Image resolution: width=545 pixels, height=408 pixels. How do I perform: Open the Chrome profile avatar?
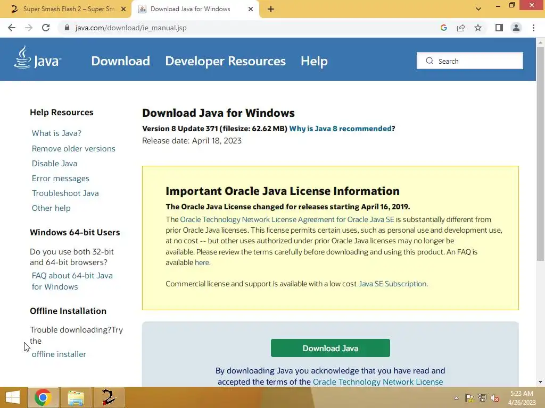[x=516, y=28]
